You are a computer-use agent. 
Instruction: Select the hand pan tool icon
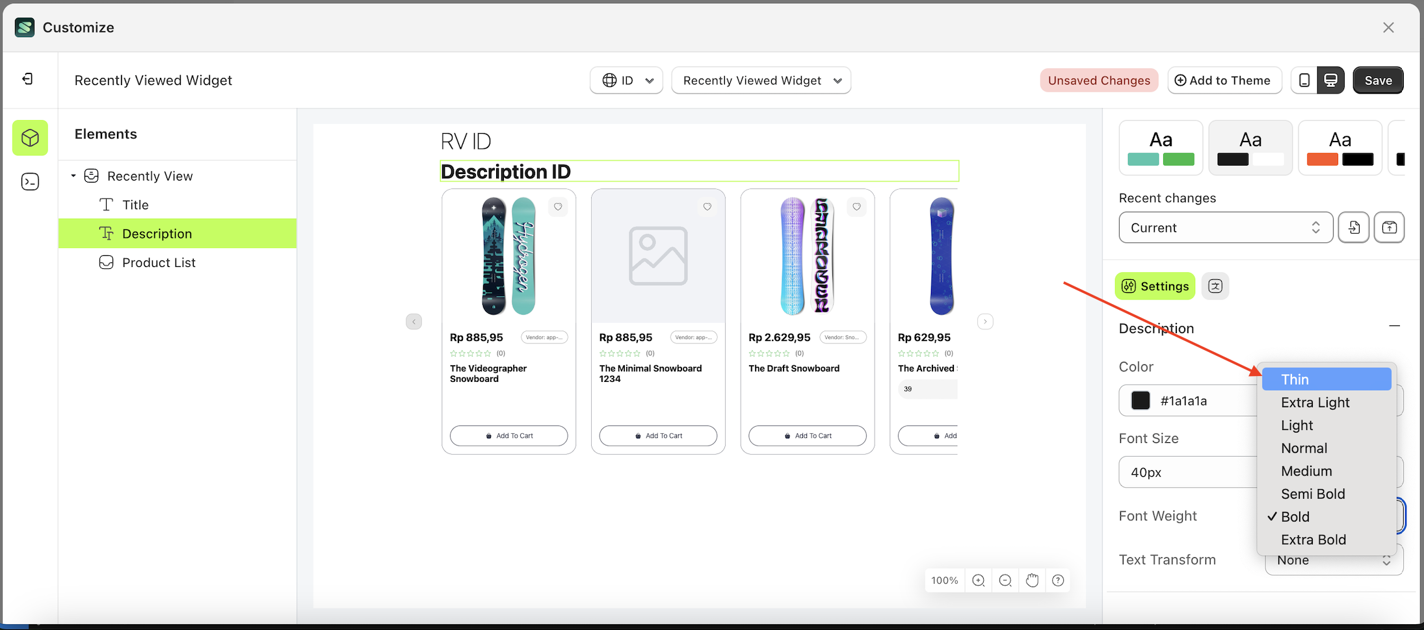(1032, 580)
